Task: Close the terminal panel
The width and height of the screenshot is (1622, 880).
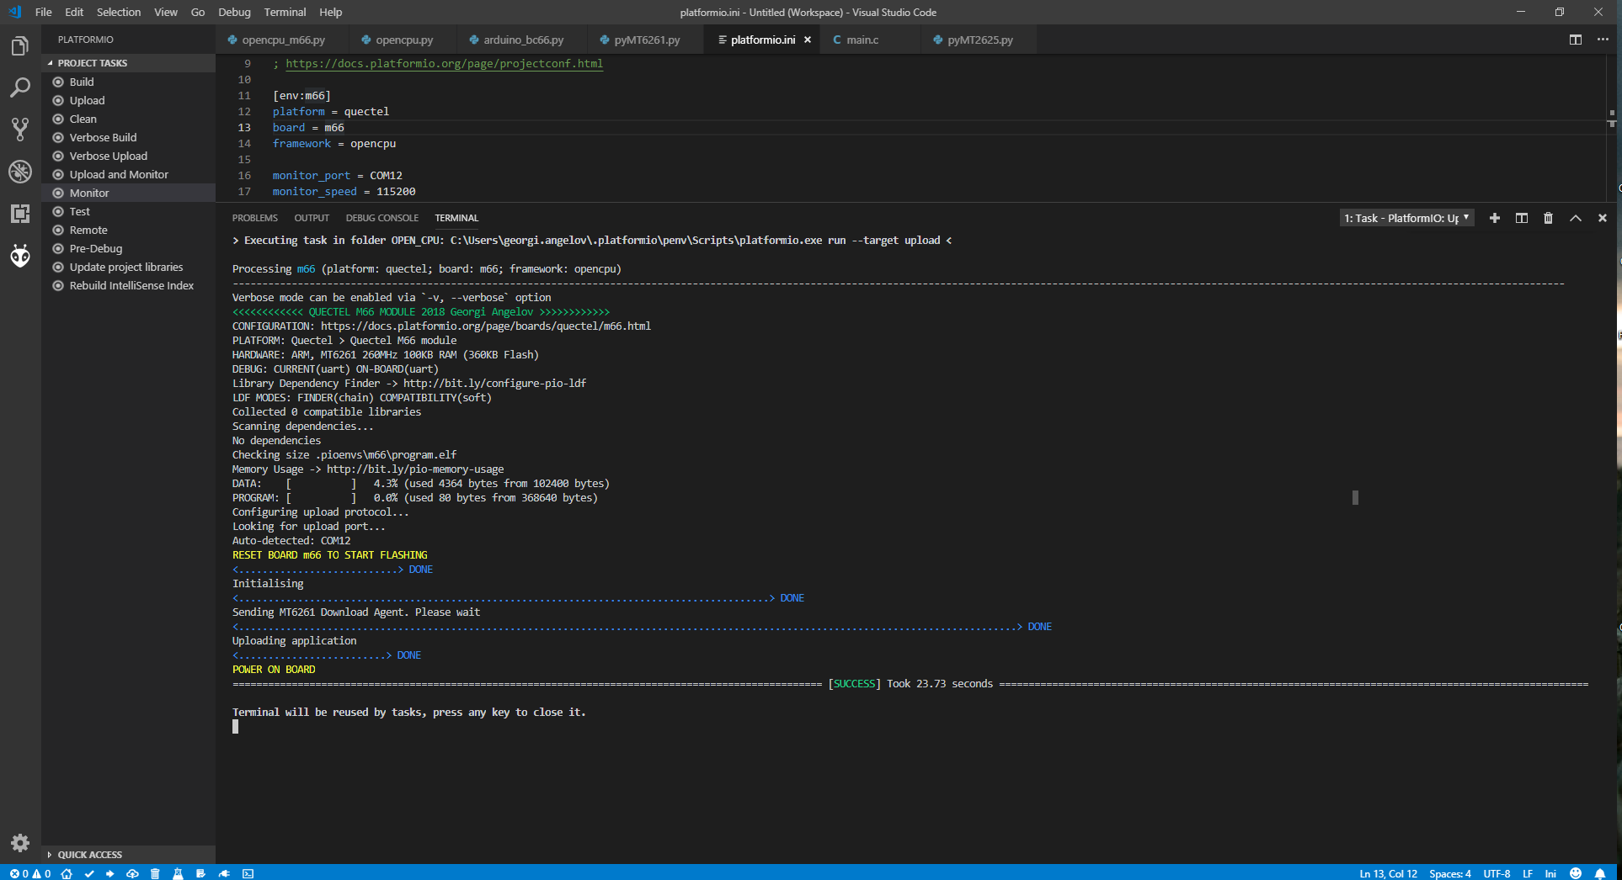Action: click(1603, 218)
